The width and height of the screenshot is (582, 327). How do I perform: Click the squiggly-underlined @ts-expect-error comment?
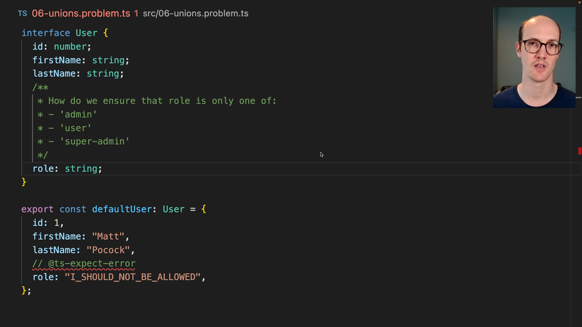[x=84, y=263]
